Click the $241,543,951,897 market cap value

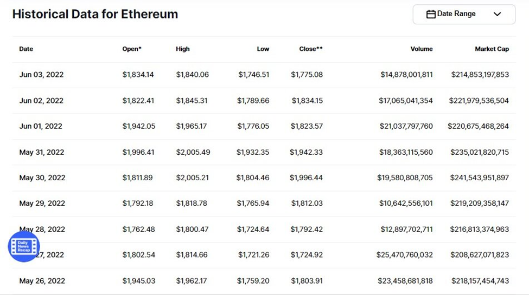[x=479, y=178]
